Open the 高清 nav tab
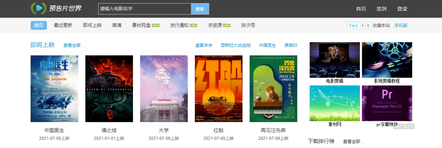The height and width of the screenshot is (148, 442). click(x=117, y=25)
